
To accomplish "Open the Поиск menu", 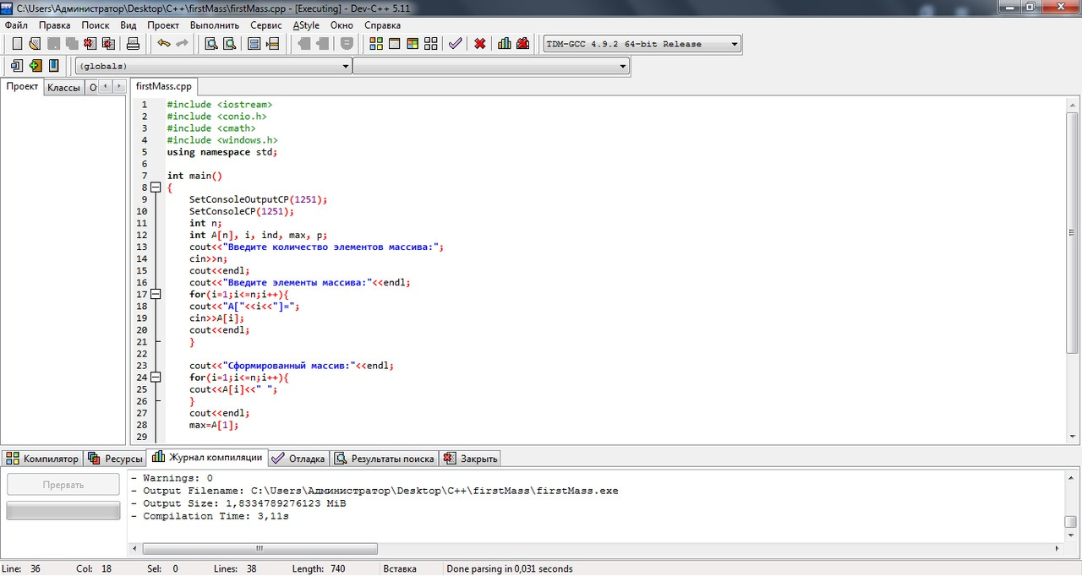I will 96,25.
